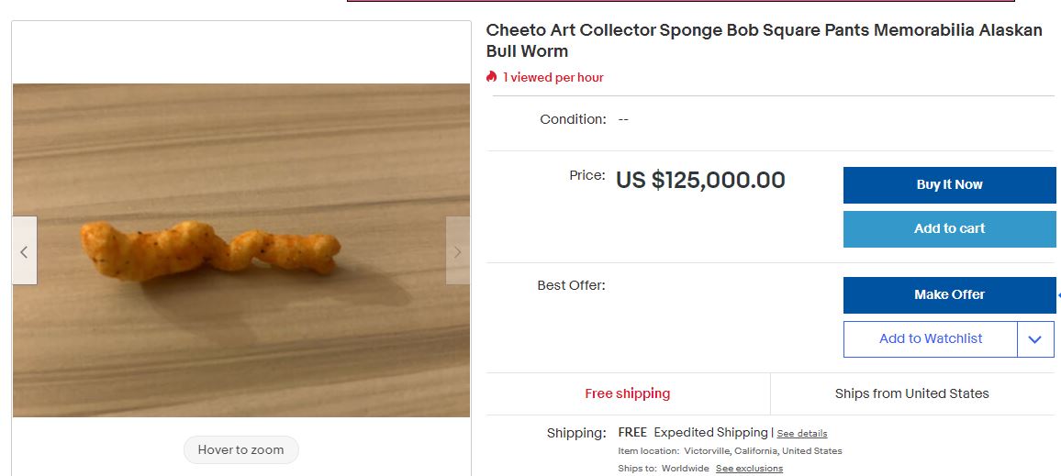1061x476 pixels.
Task: Click the small arrow beside Make Offer
Action: click(x=1058, y=295)
